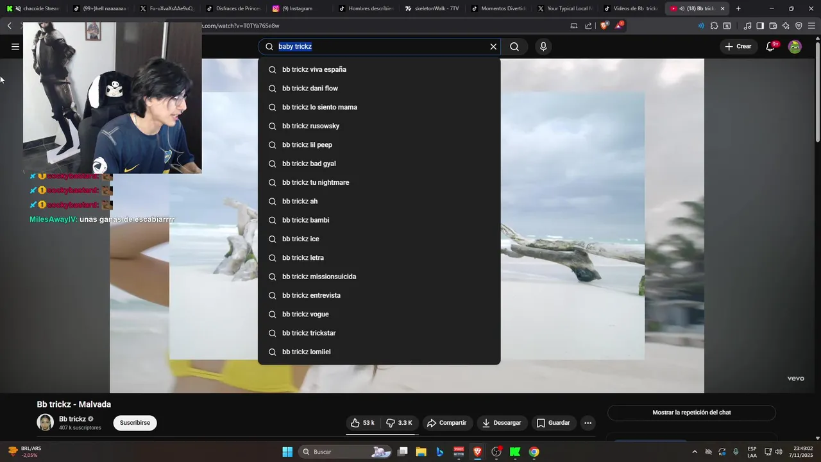The image size is (821, 462).
Task: Click the Brave Rewards triangle icon
Action: click(x=619, y=26)
